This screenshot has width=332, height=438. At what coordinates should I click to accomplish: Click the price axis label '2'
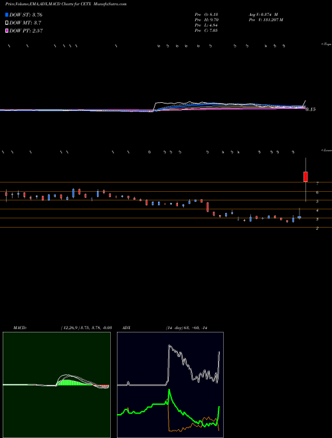coord(317,228)
